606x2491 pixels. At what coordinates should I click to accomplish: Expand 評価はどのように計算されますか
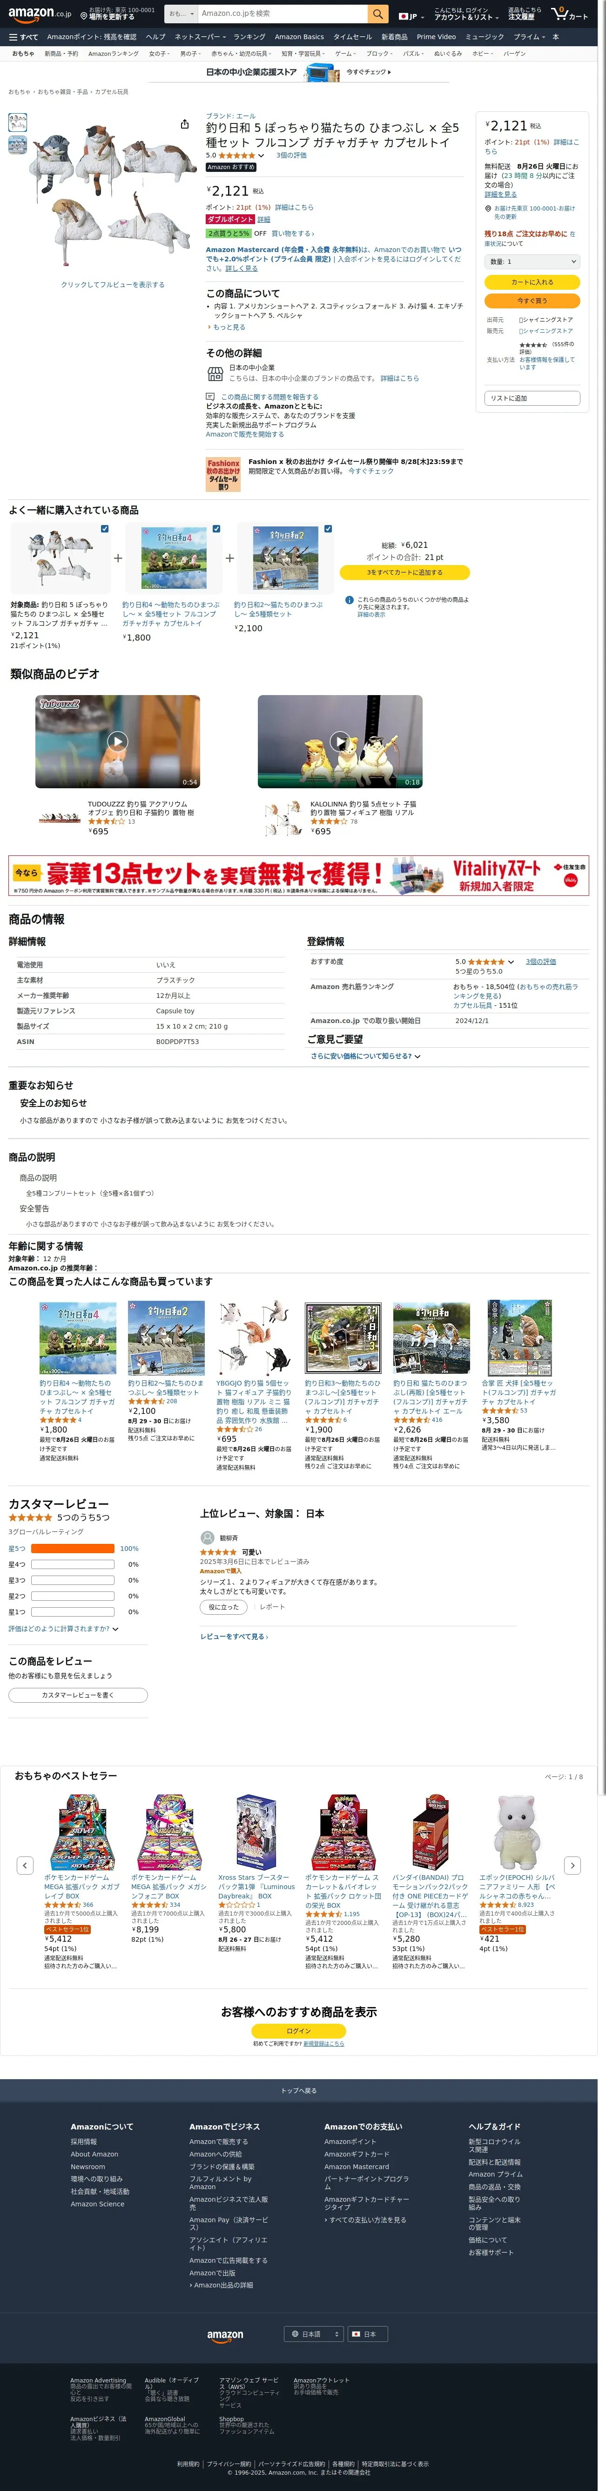pyautogui.click(x=64, y=1628)
